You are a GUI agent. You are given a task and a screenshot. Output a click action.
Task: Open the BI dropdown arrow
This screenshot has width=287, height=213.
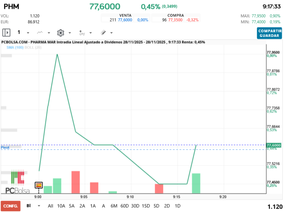point(39,206)
